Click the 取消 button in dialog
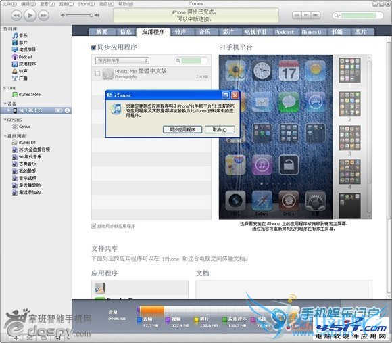The width and height of the screenshot is (392, 343). point(220,130)
